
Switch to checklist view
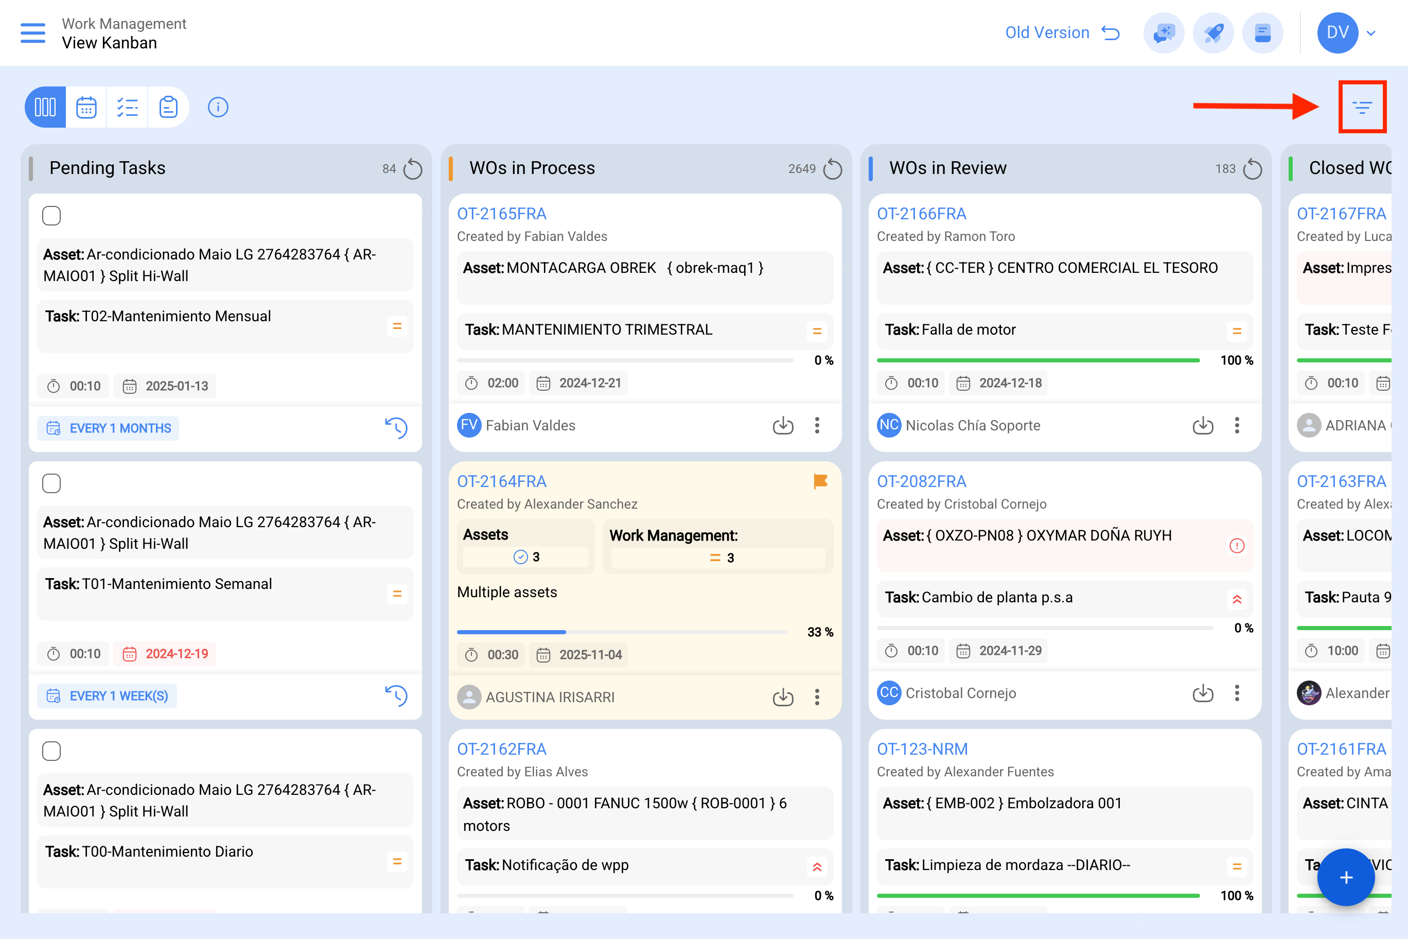[x=128, y=108]
